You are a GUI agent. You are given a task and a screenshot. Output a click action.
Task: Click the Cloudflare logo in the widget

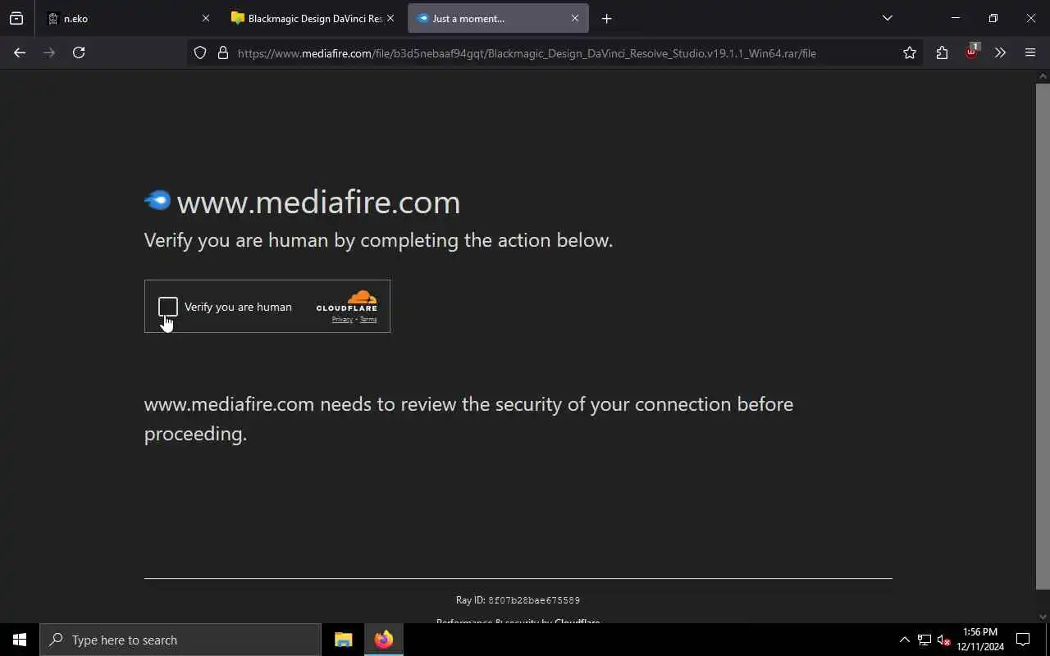347,301
